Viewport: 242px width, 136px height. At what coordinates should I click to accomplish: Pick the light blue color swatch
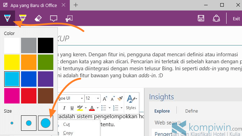12,79
